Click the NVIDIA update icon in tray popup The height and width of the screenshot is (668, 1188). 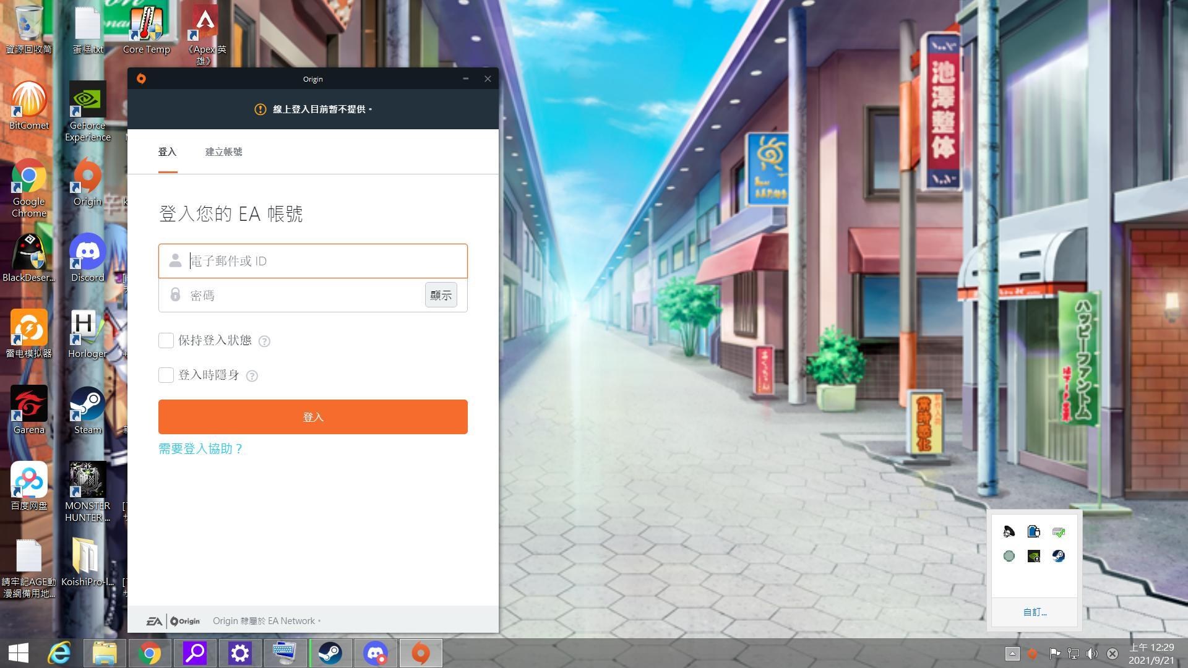(x=1034, y=556)
